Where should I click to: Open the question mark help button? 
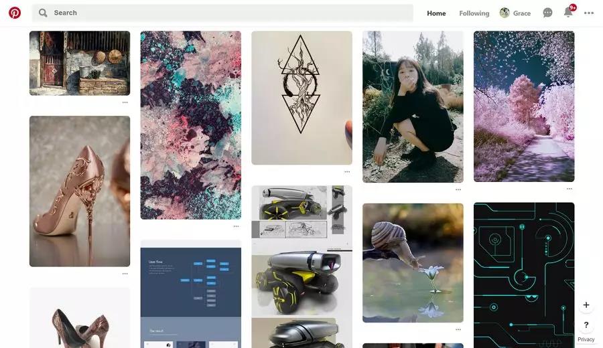586,325
